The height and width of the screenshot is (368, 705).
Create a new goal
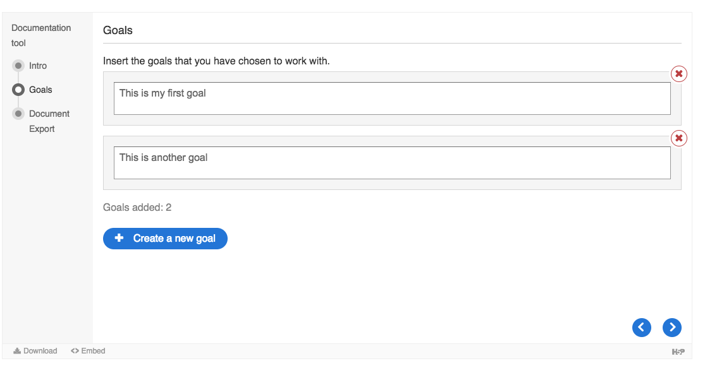point(165,239)
